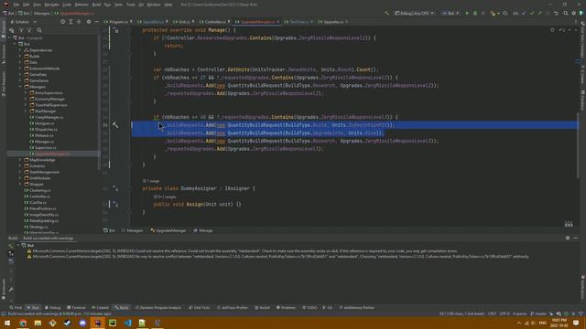
Task: Open Steam from the taskbar
Action: pos(68,323)
